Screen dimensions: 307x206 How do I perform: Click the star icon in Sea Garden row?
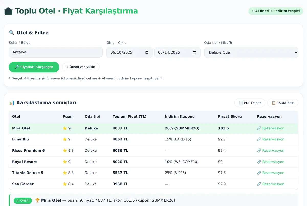click(65, 184)
